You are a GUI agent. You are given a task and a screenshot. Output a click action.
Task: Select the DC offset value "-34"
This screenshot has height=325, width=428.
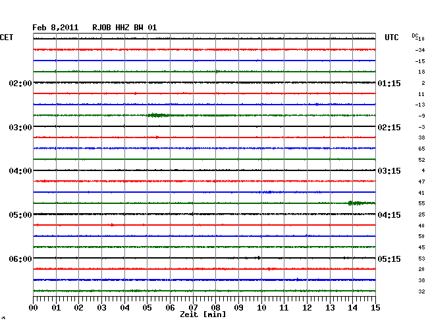[420, 50]
